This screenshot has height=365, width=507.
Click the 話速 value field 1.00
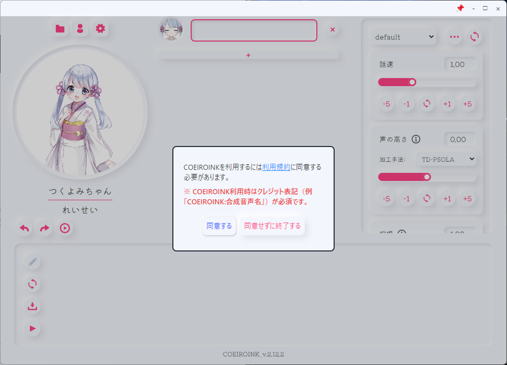[x=459, y=64]
